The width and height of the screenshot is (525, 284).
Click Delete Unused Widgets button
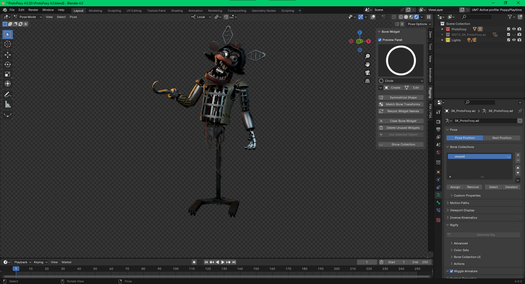point(401,128)
